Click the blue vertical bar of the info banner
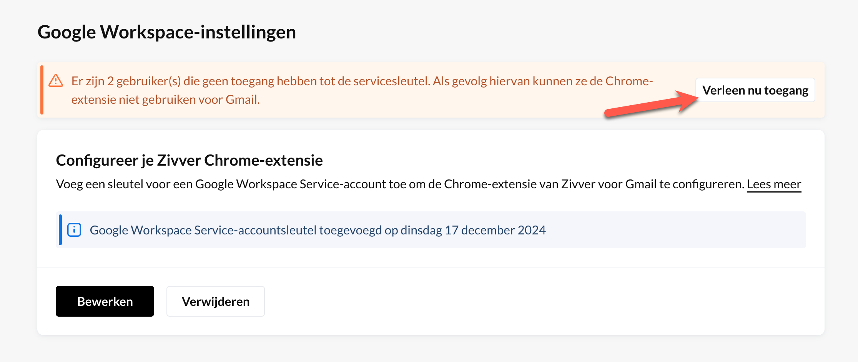 [60, 230]
